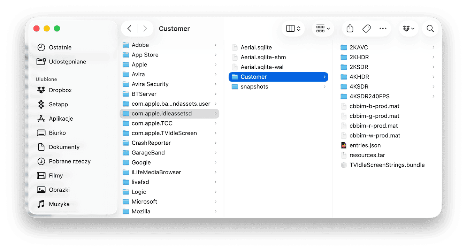Select the Aerial.sqlite file
Screen dimensions: 467x251
278,47
